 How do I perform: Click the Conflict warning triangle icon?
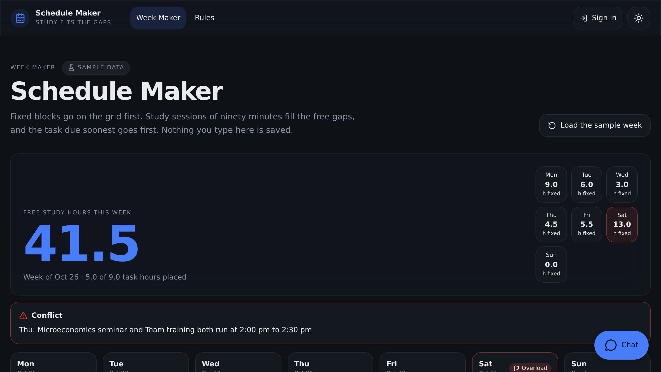(x=23, y=316)
